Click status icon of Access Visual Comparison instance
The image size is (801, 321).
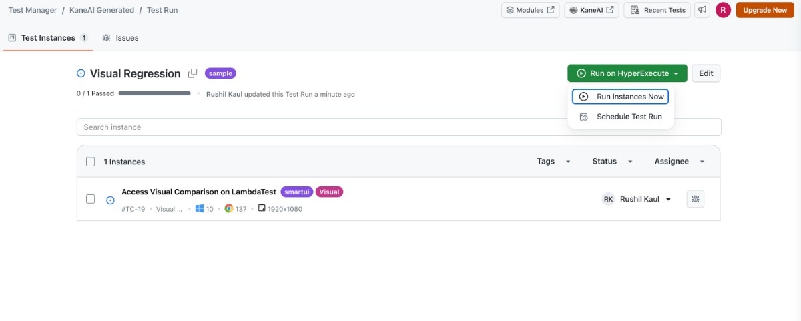(x=110, y=200)
